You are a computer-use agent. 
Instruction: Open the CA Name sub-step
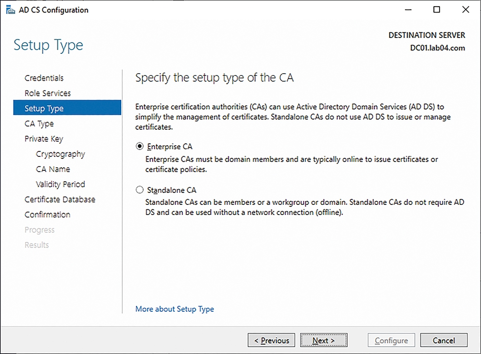coord(53,169)
